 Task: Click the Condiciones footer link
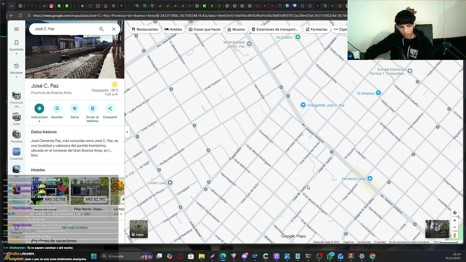click(x=364, y=242)
